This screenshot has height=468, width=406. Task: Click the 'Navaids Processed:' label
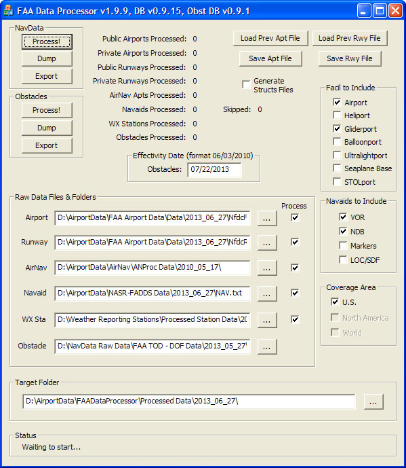(154, 109)
